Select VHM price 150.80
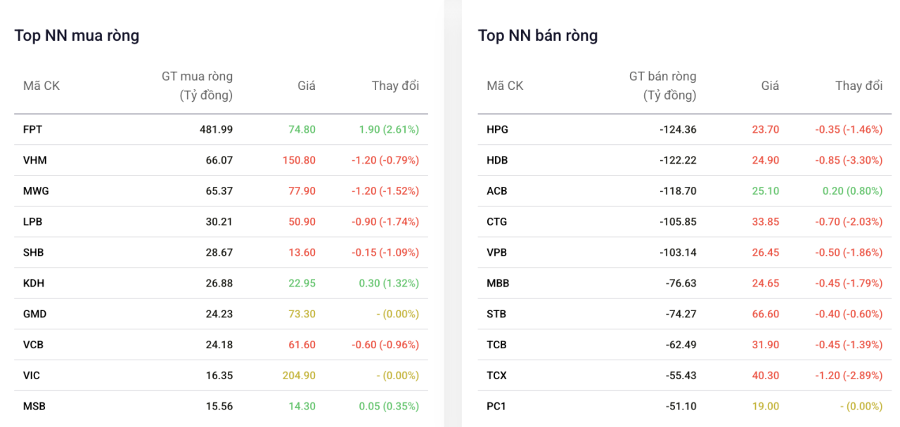The height and width of the screenshot is (427, 900). (299, 160)
